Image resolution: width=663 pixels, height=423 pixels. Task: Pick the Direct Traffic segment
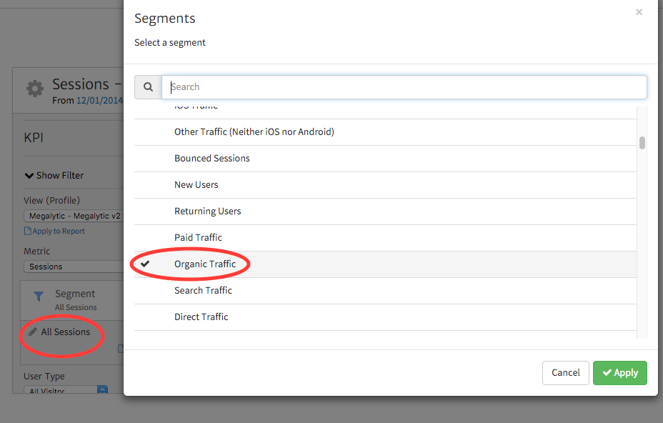point(201,317)
